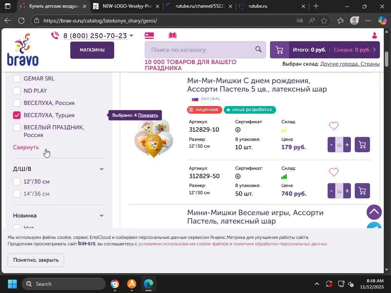Screen dimensions: 391x293
Task: Collapse the Д/Ш/В filter section
Action: click(x=102, y=169)
